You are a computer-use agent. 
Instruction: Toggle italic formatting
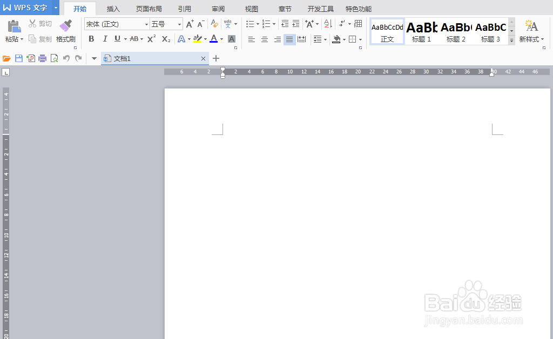105,39
